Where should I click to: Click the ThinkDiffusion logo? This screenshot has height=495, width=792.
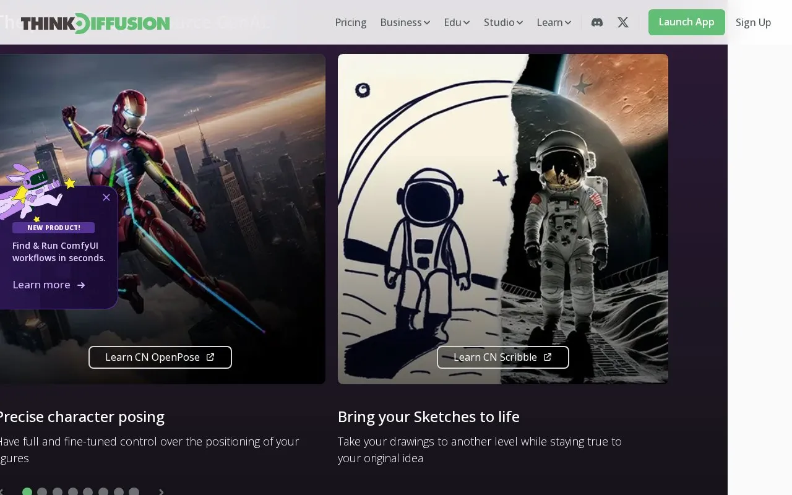95,23
